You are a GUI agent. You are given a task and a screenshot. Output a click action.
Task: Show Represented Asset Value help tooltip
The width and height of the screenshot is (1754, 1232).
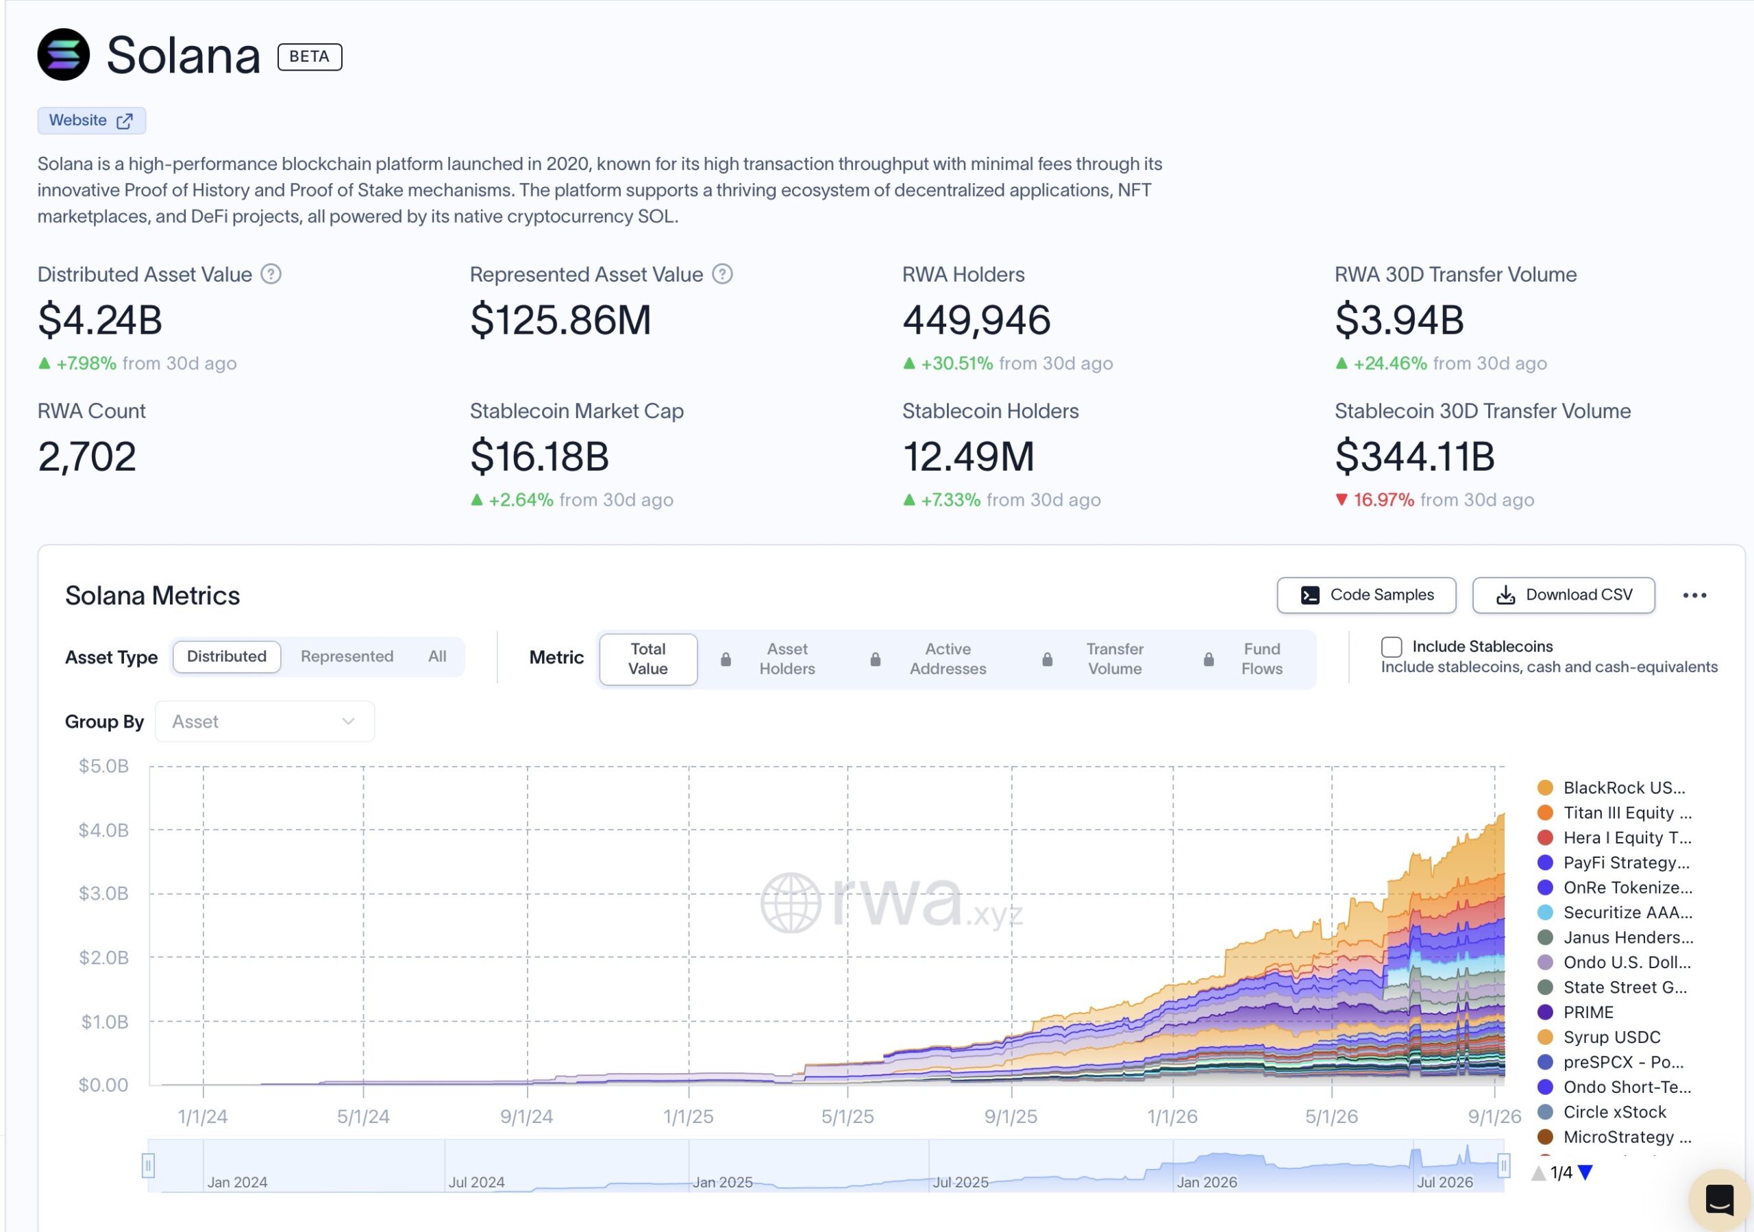click(x=723, y=274)
